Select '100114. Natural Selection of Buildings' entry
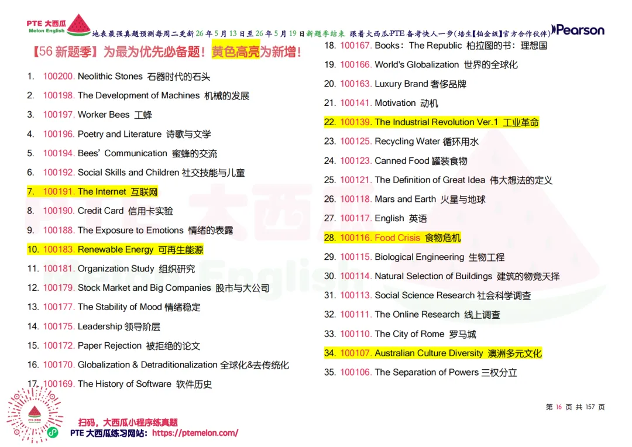 [442, 276]
